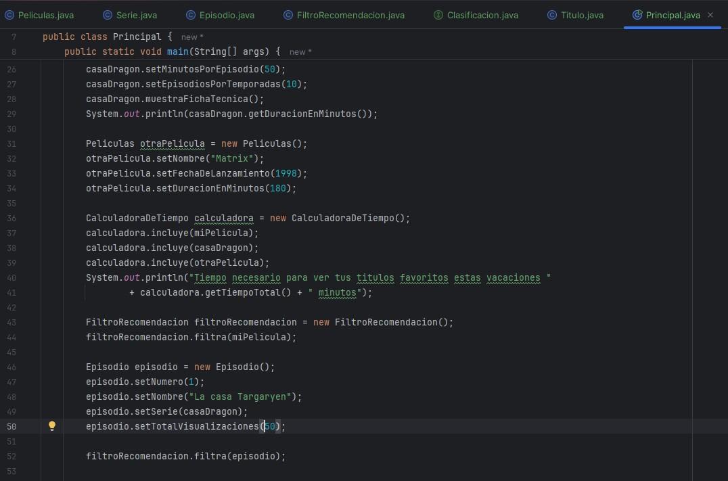Image resolution: width=728 pixels, height=481 pixels.
Task: Click new Episodio() on line 46
Action: click(x=231, y=367)
